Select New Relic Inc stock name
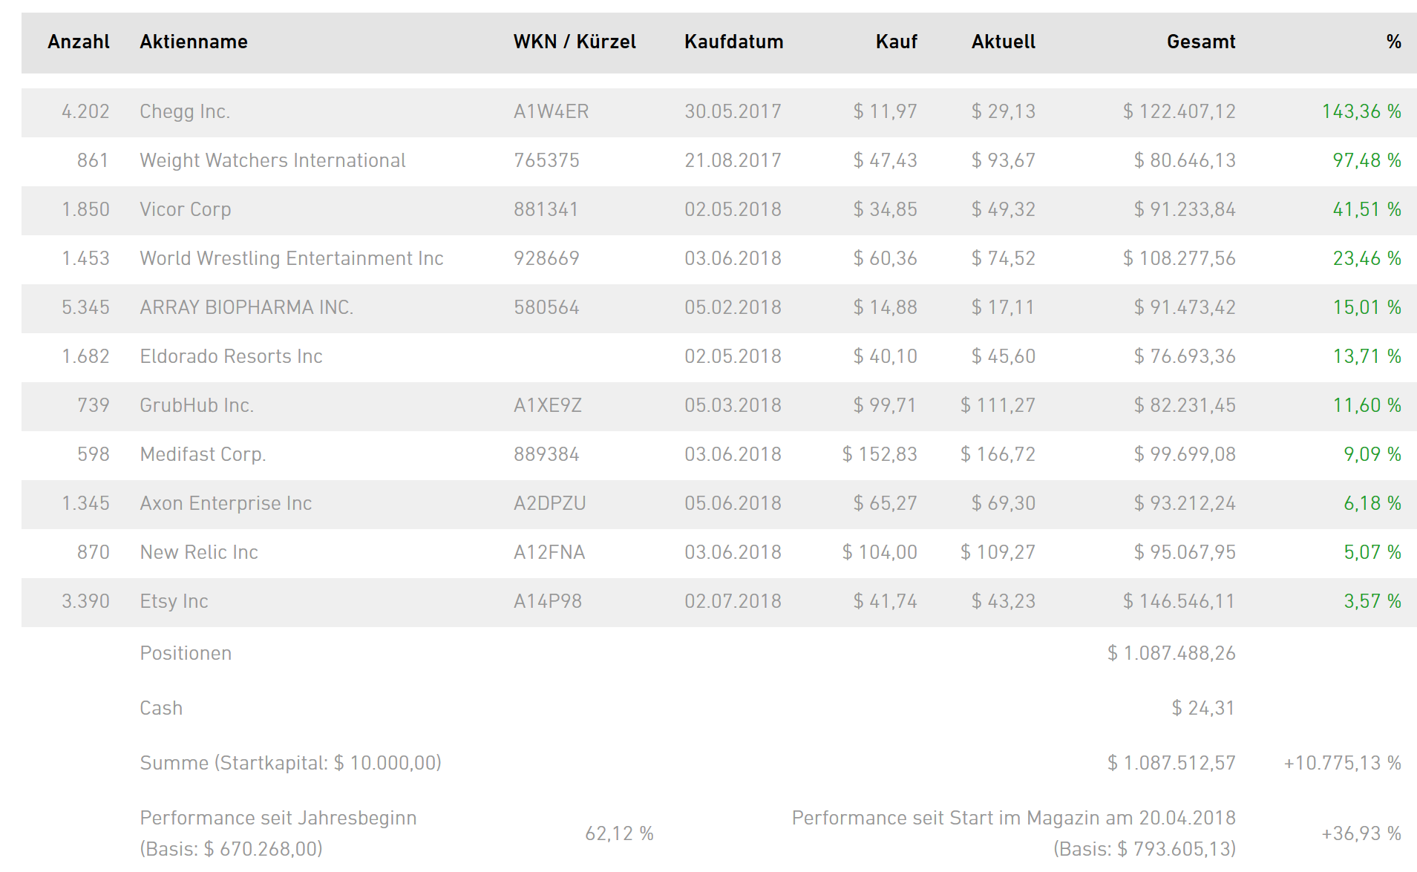This screenshot has height=872, width=1417. 199,552
